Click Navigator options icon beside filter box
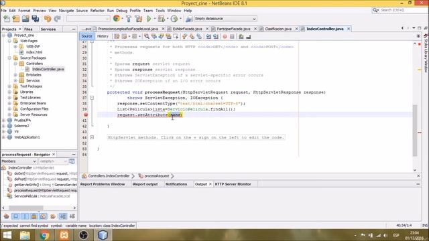The height and width of the screenshot is (241, 429). point(72,161)
